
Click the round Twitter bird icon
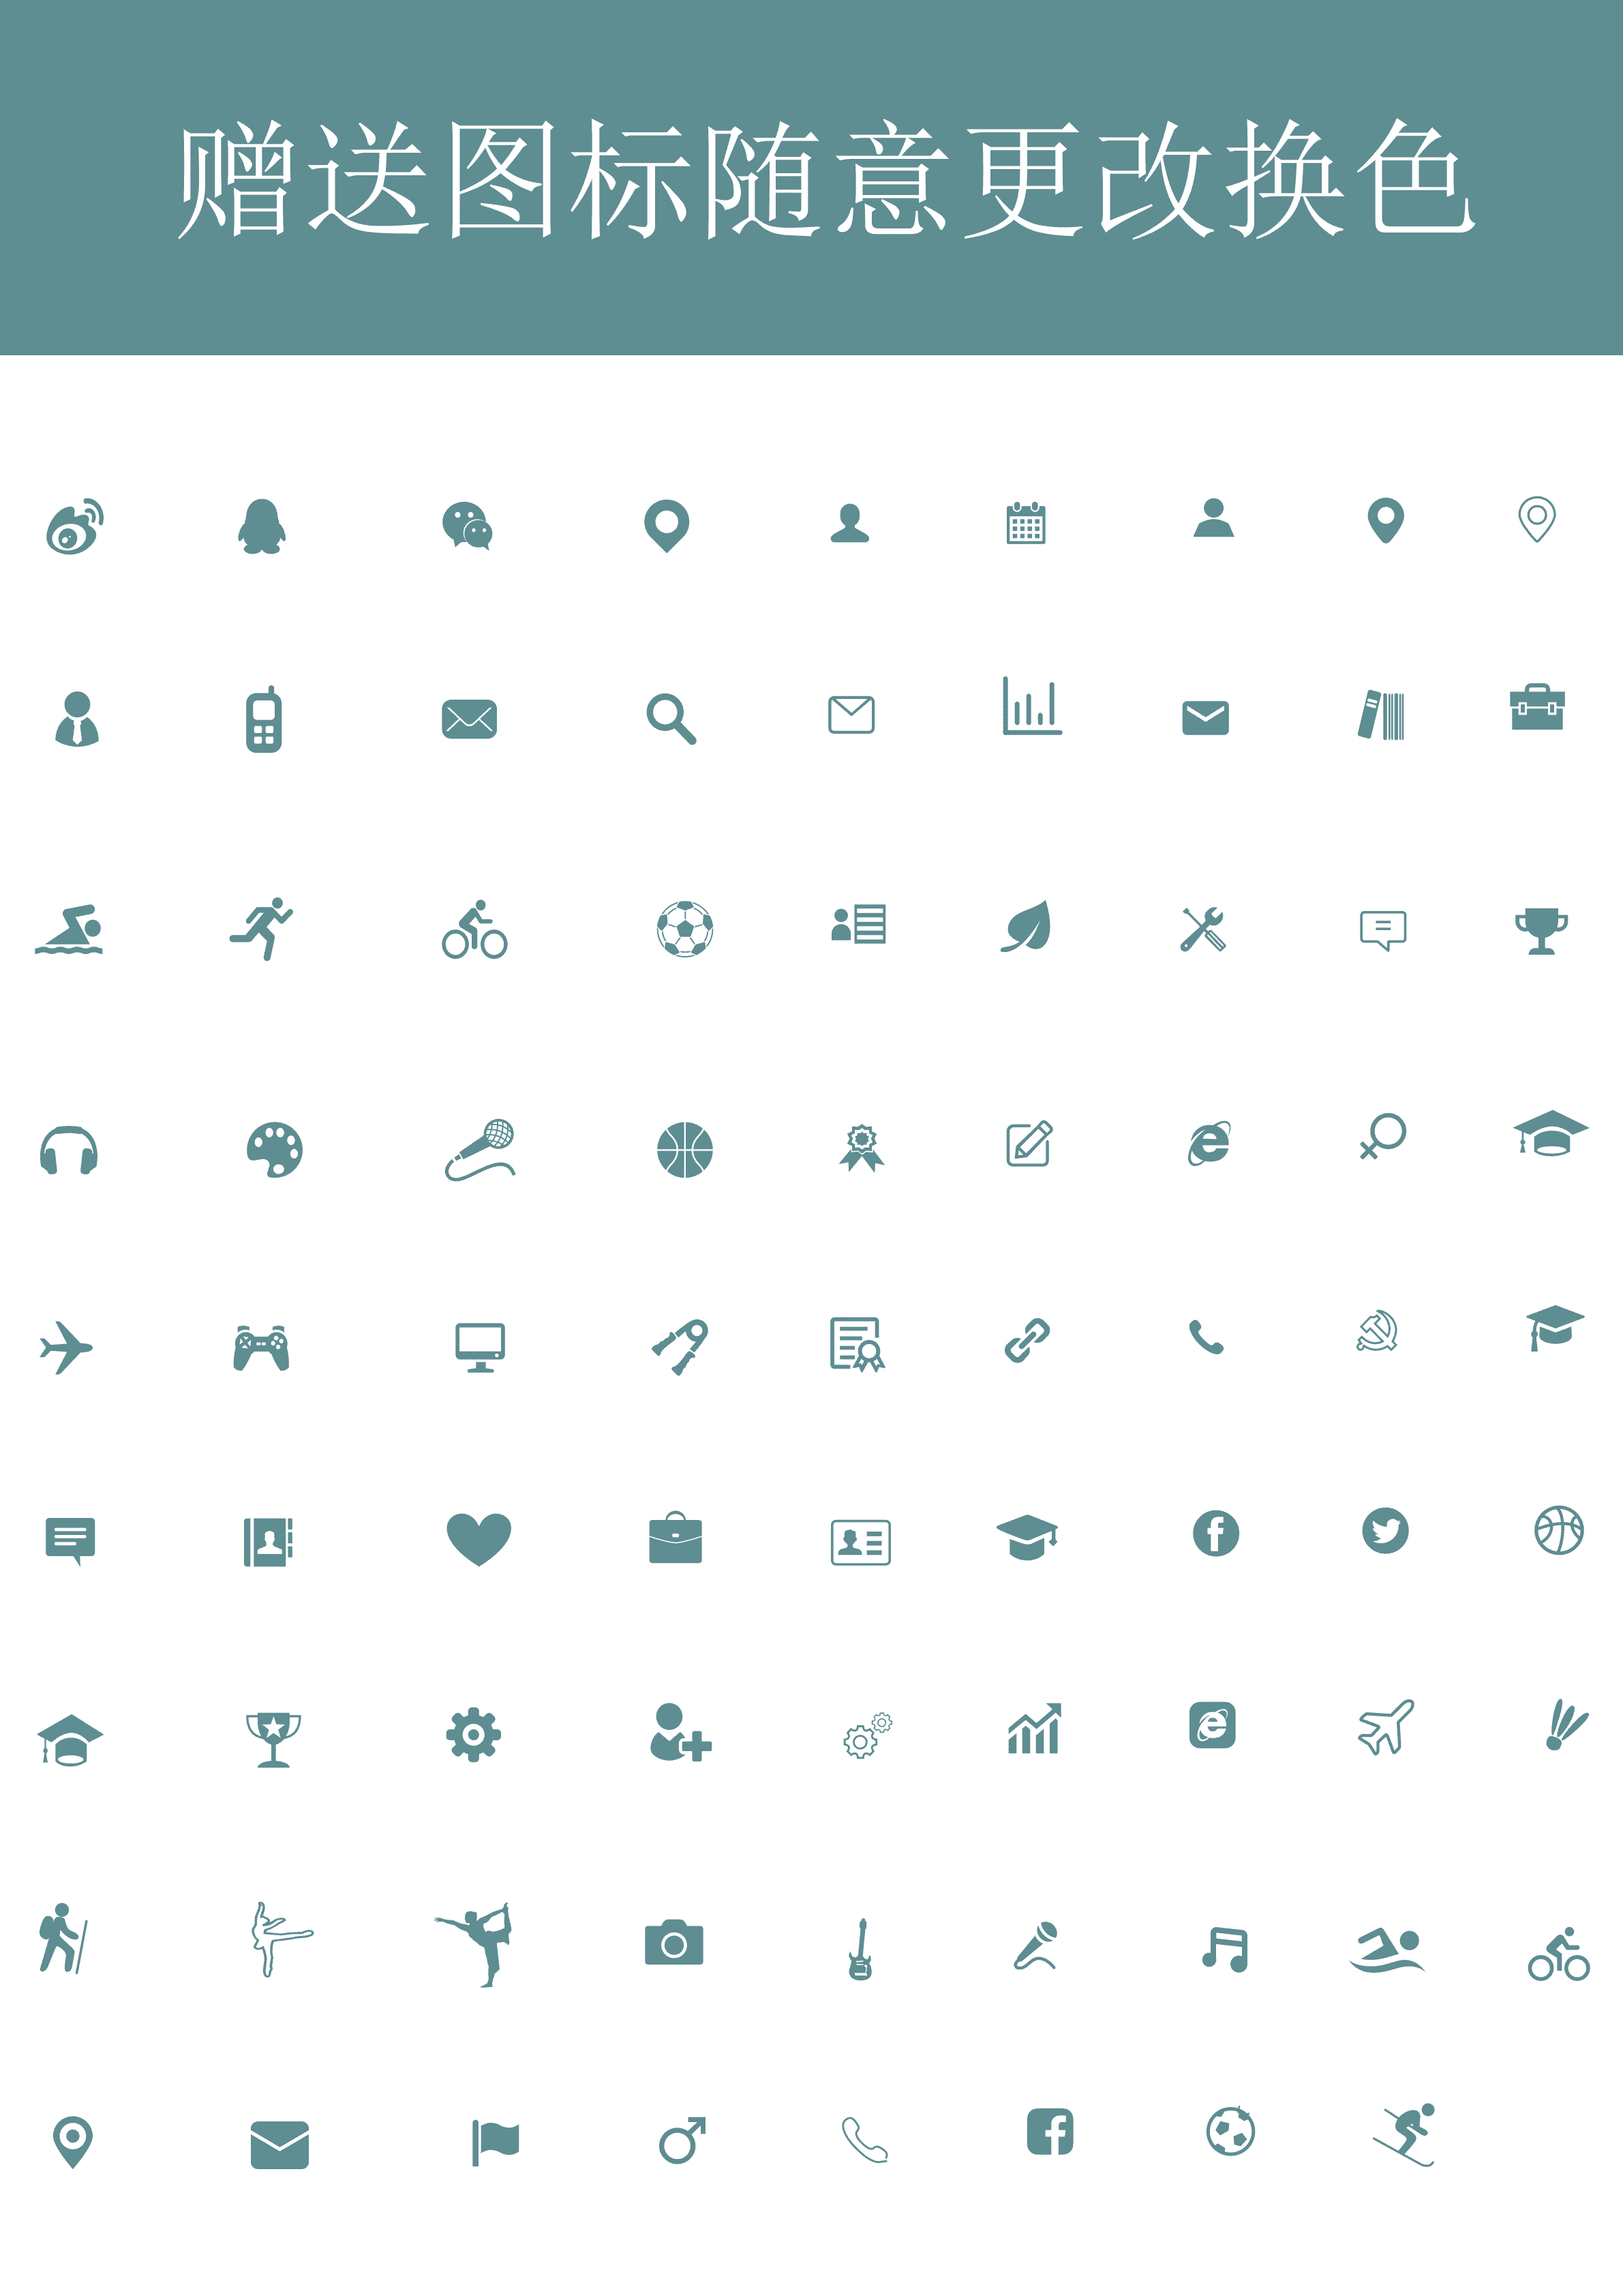[x=1385, y=1530]
